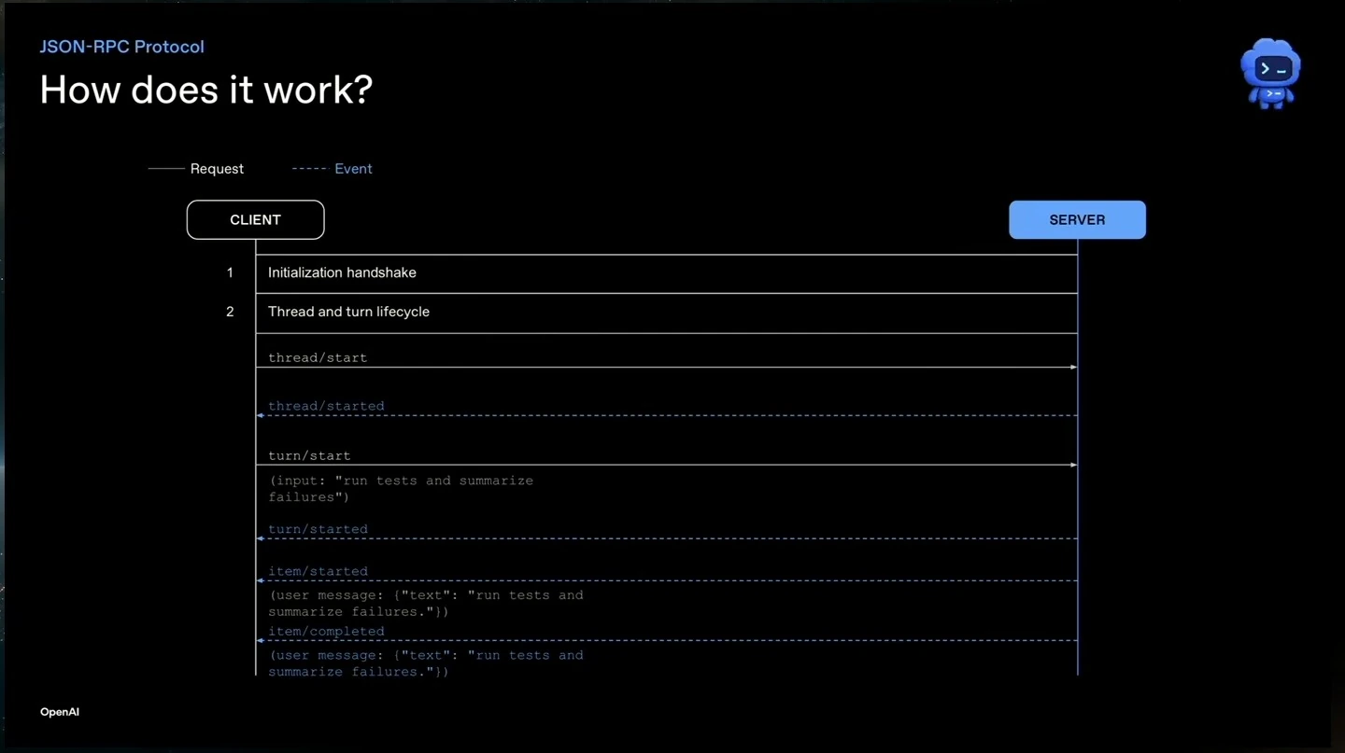Click the input "run tests and summarize failures" text
Image resolution: width=1345 pixels, height=753 pixels.
(401, 489)
